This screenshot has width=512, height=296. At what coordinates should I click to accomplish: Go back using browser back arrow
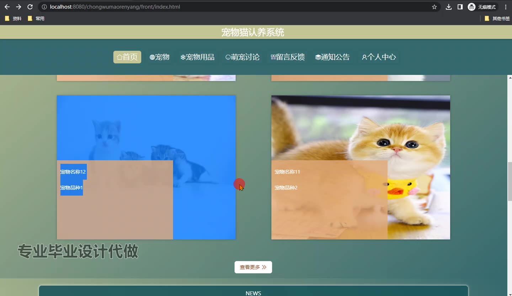click(7, 7)
